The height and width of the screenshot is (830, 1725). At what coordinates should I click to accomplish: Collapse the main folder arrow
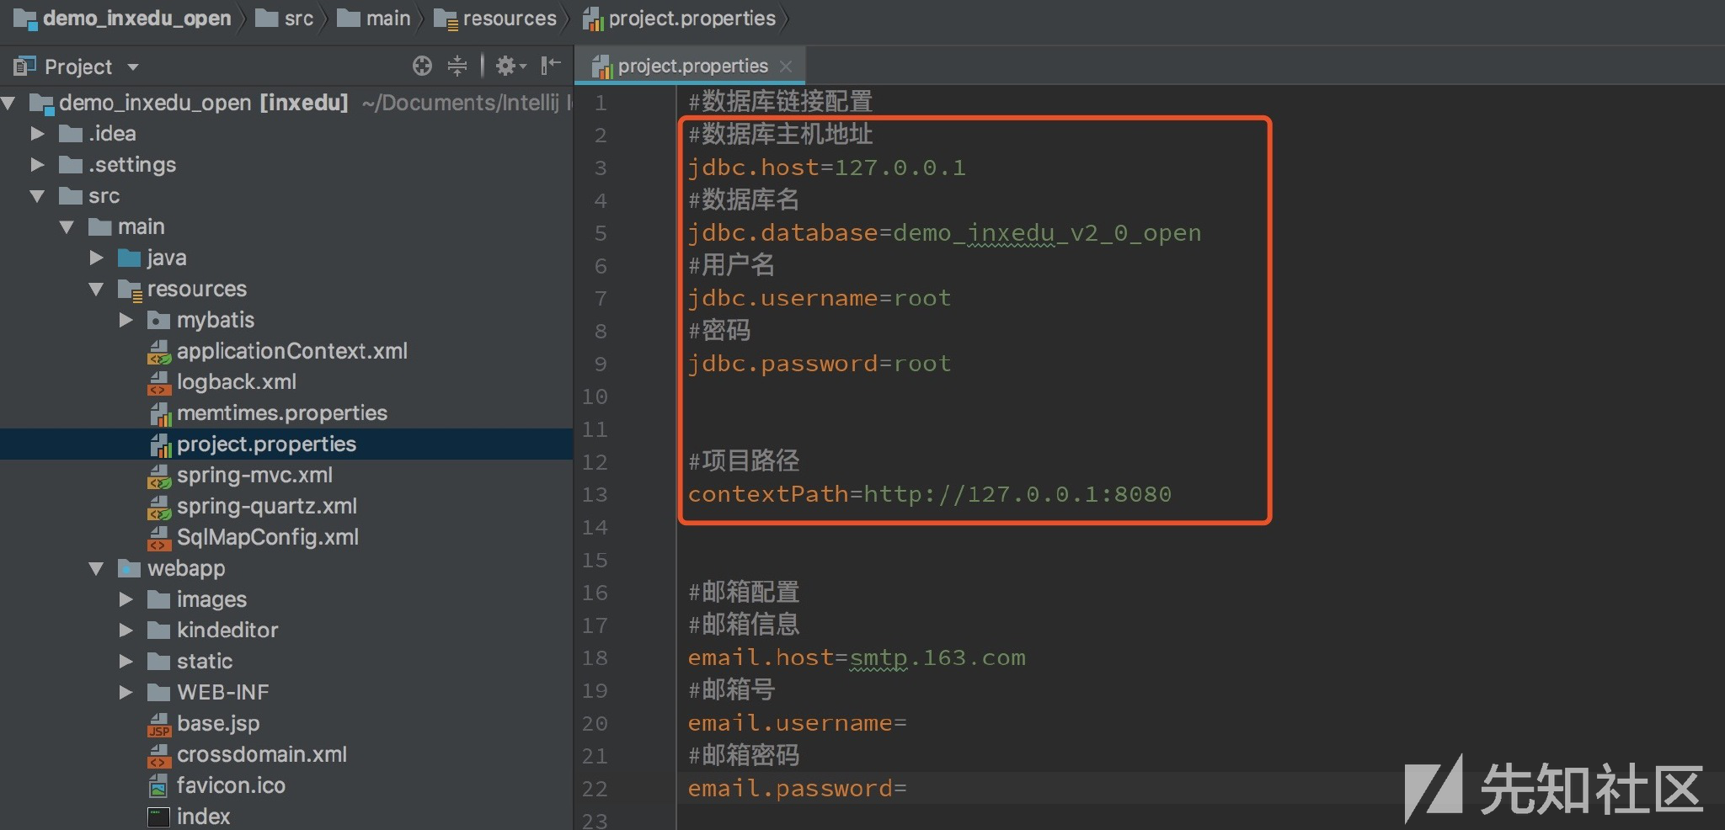click(x=67, y=227)
